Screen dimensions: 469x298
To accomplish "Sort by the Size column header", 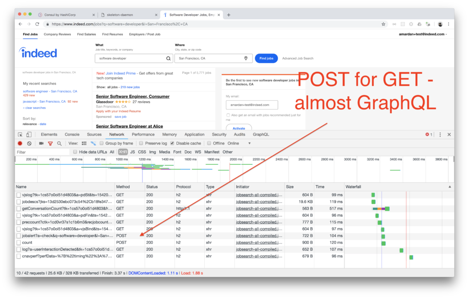I will pyautogui.click(x=299, y=187).
